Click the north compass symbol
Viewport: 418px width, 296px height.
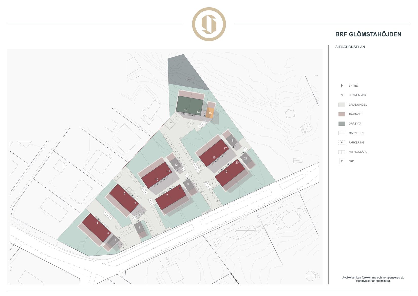(311, 276)
